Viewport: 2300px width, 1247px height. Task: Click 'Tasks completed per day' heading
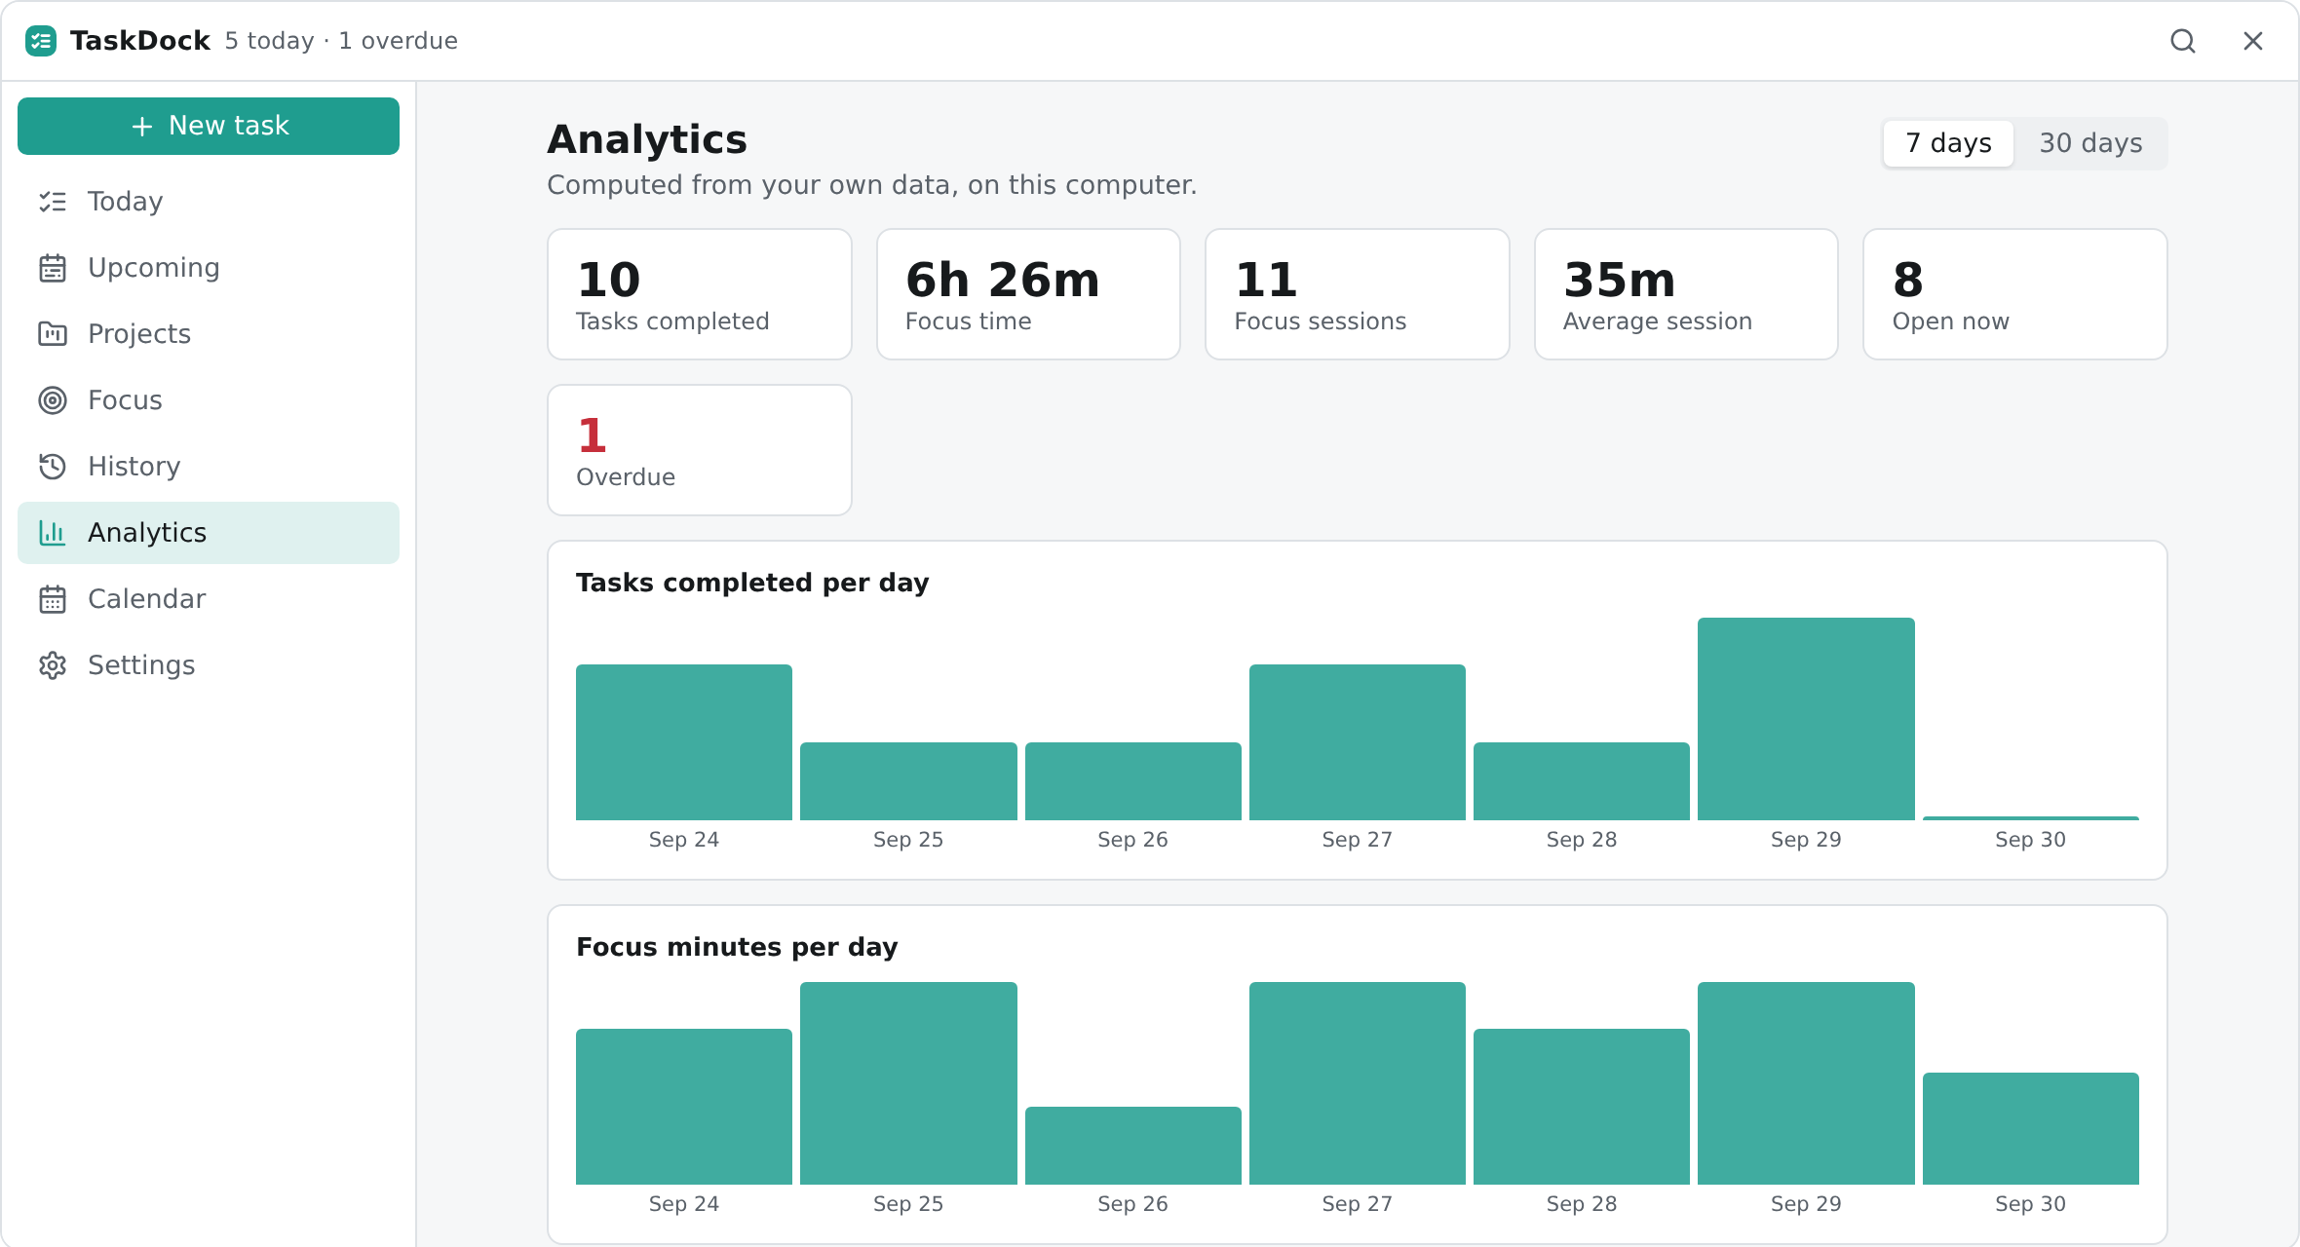click(752, 583)
